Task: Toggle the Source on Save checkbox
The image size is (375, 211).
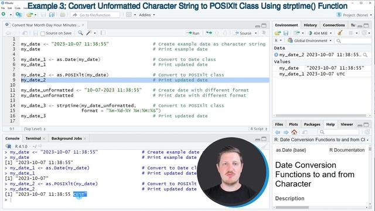Action: pos(43,33)
